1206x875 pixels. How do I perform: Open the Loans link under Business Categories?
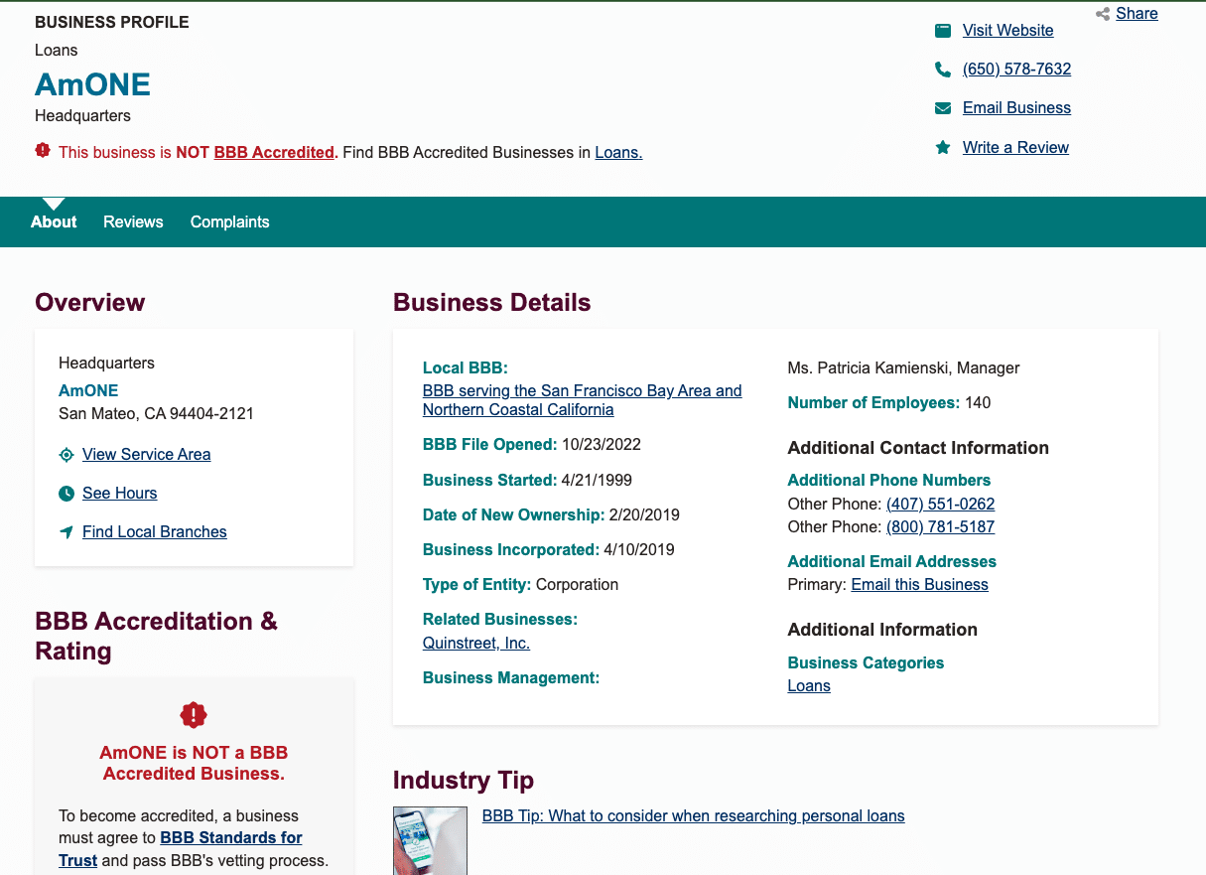808,685
